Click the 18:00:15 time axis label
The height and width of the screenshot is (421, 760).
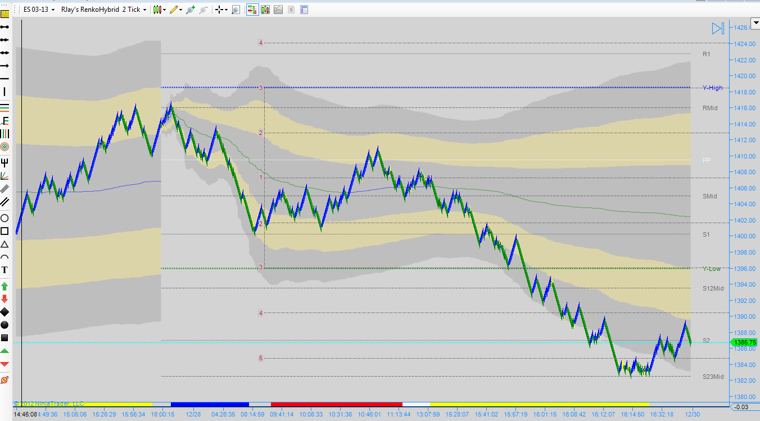pos(163,414)
